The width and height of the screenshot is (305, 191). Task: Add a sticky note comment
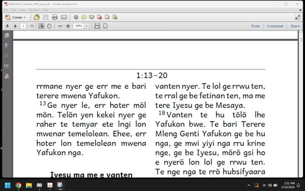pos(84,17)
